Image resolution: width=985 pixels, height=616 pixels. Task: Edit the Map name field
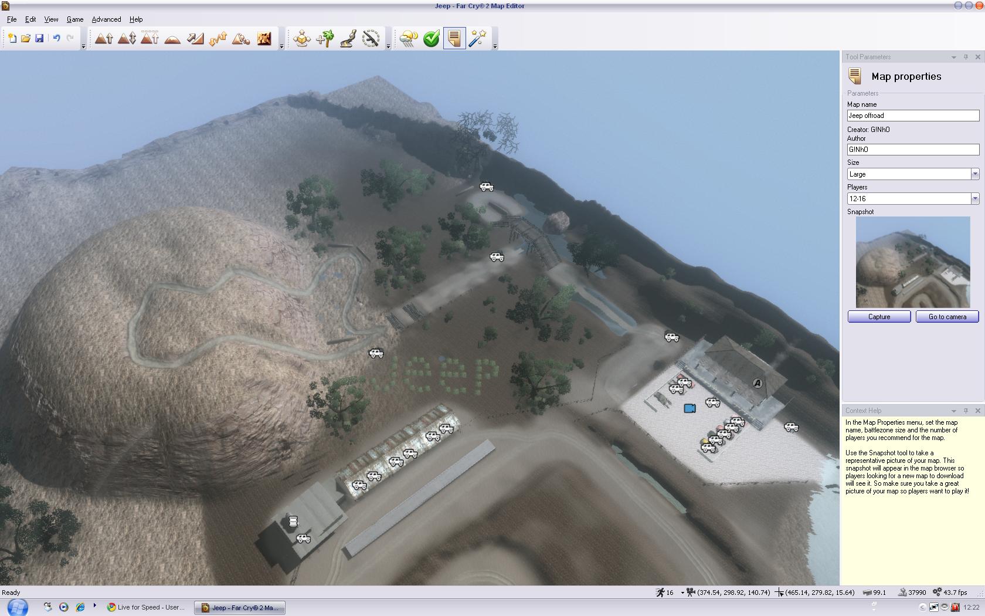click(913, 116)
